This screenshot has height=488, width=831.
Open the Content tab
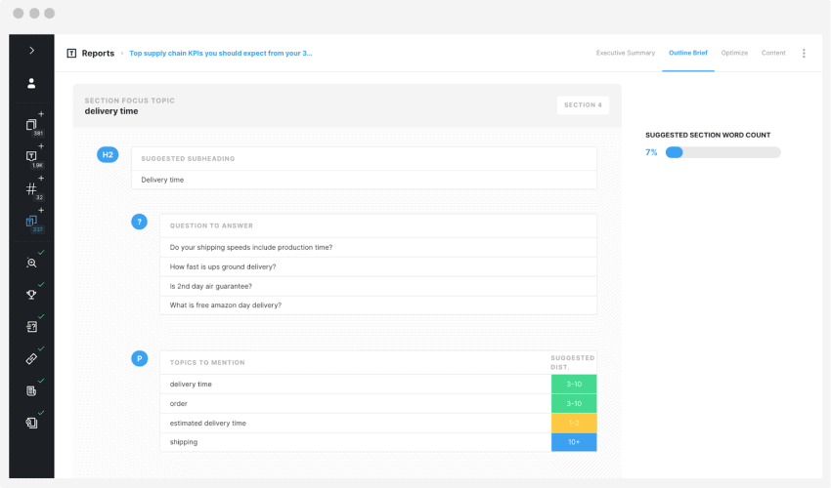[x=773, y=53]
